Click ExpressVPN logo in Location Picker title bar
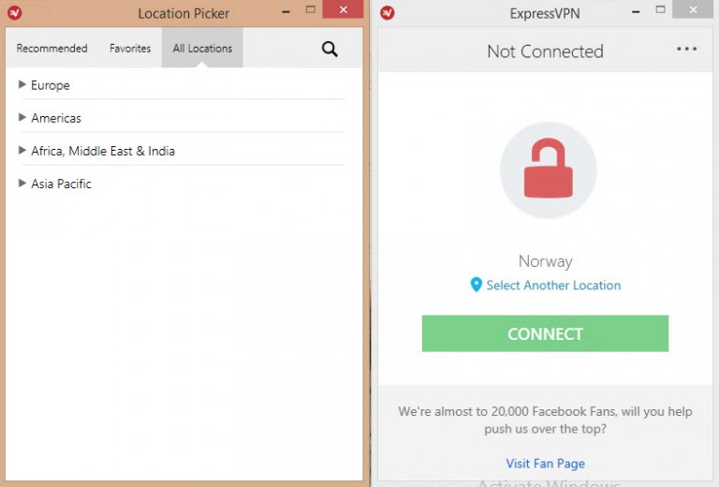Screen dimensions: 719x487 click(15, 12)
